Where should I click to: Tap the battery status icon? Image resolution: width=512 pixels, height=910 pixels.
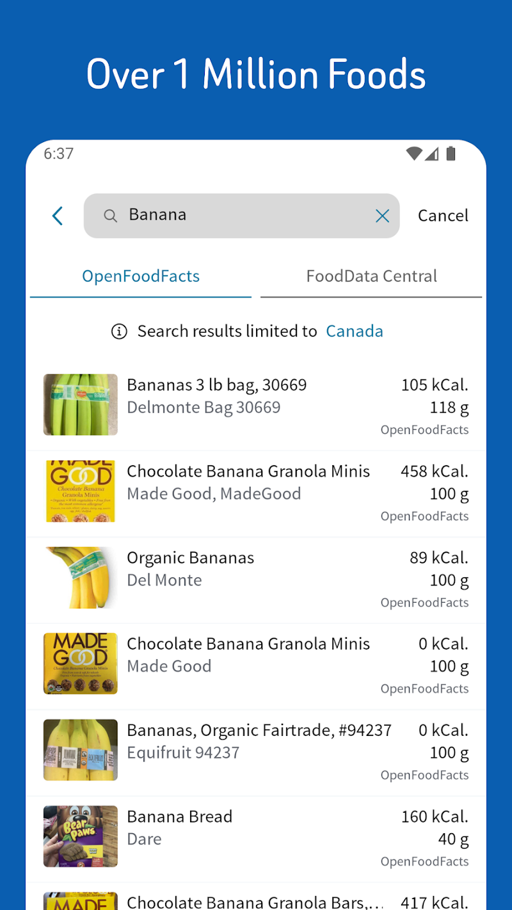click(x=451, y=154)
